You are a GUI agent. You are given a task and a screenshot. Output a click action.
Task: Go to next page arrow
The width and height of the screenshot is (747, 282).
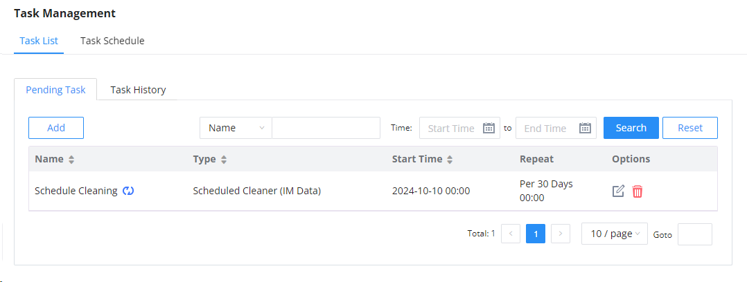[x=560, y=234]
